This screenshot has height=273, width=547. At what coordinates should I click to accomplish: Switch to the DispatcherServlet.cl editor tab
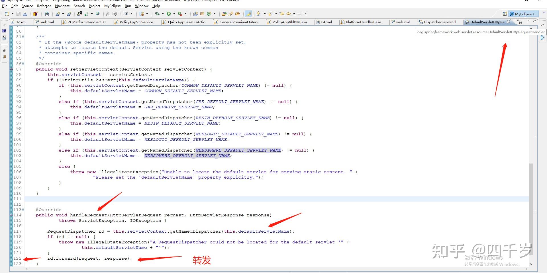[440, 22]
